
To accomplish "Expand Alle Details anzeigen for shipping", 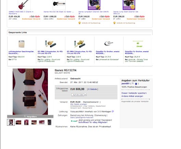I will click(79, 104).
